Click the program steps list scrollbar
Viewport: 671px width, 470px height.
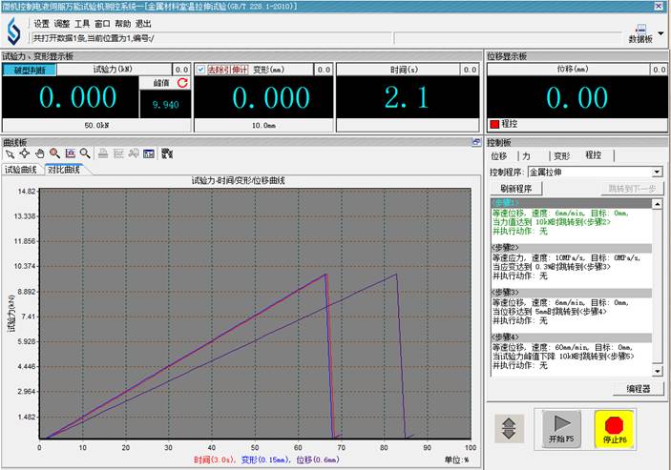pyautogui.click(x=659, y=286)
